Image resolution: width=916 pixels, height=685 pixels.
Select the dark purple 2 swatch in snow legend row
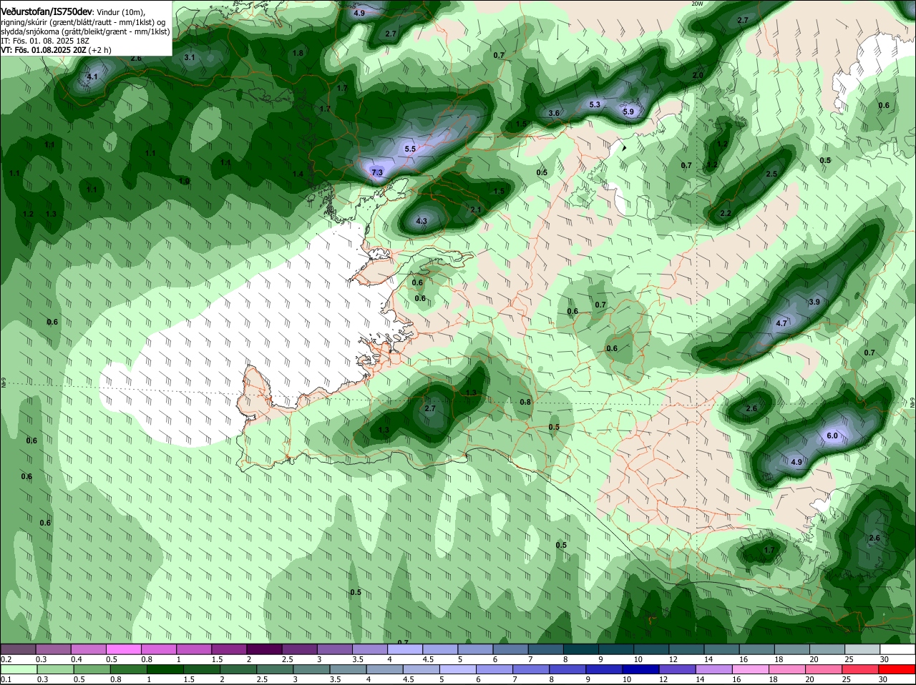[264, 649]
